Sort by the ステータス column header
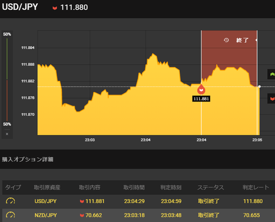Image resolution: width=275 pixels, height=222 pixels. coord(211,188)
